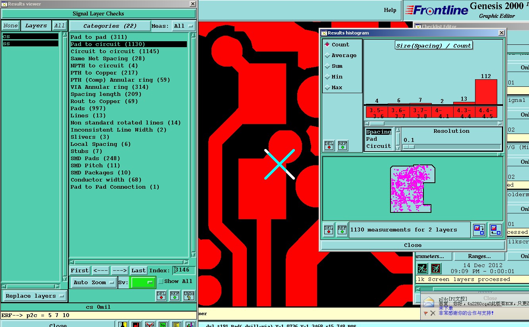Click the flag icon in notification popup

click(425, 313)
